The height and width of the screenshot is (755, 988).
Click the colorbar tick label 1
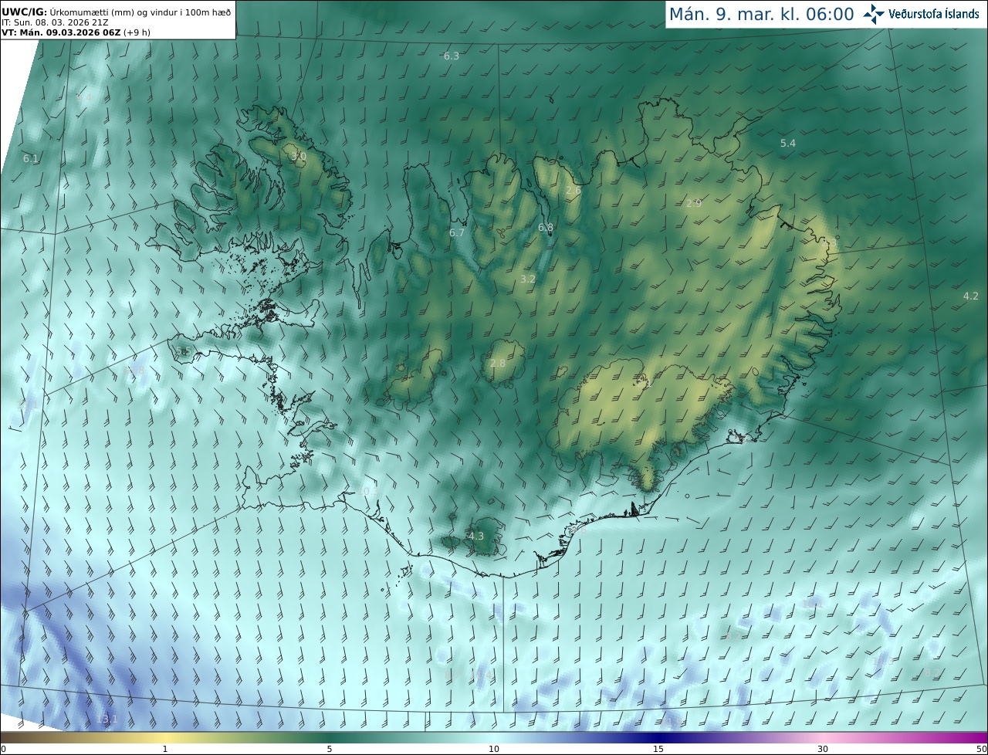(x=165, y=749)
